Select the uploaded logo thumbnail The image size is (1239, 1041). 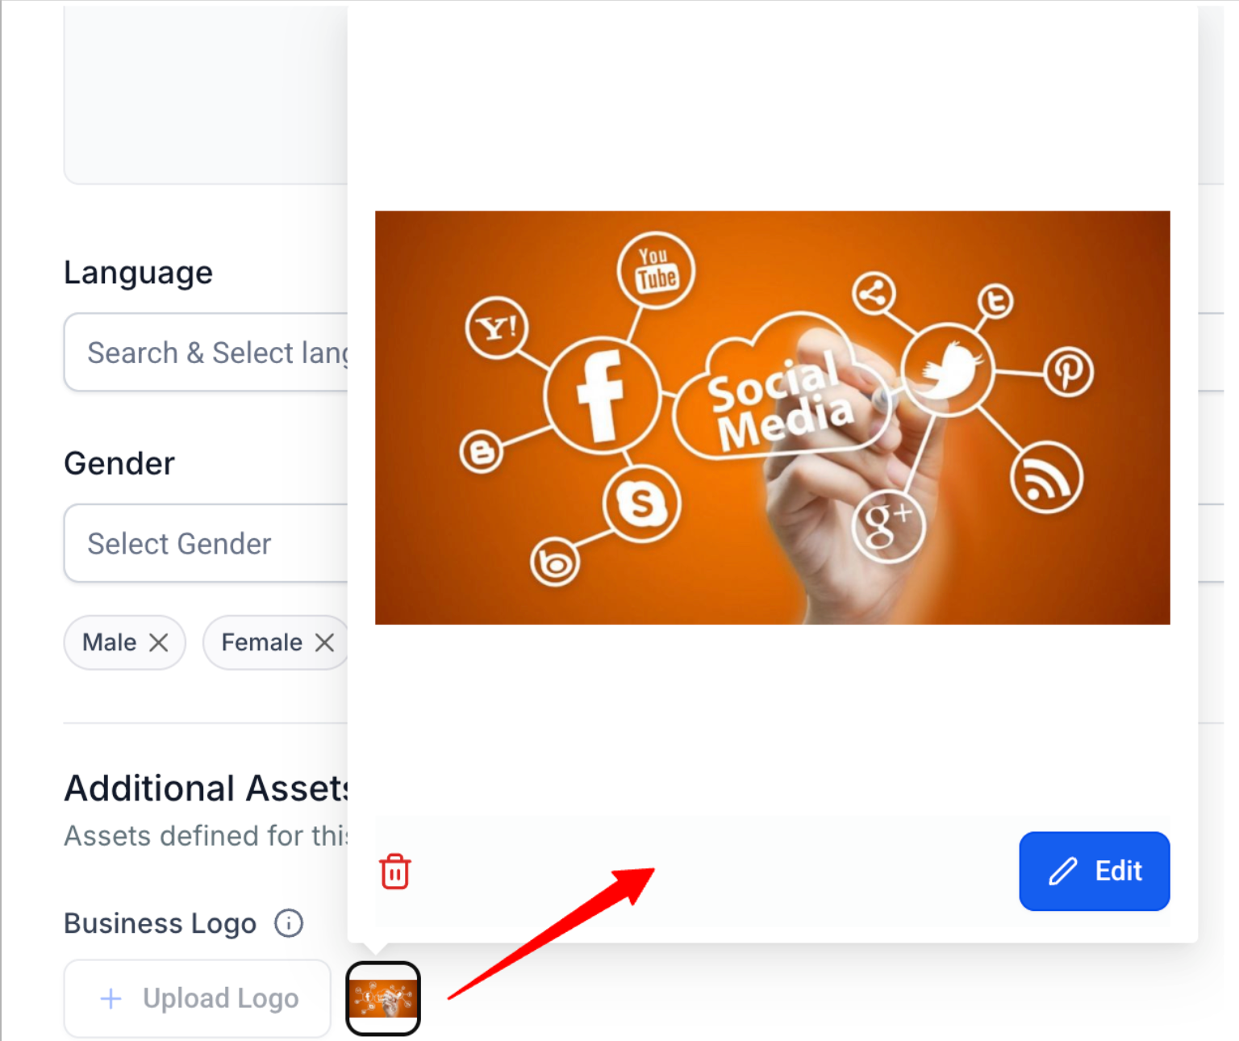(383, 998)
